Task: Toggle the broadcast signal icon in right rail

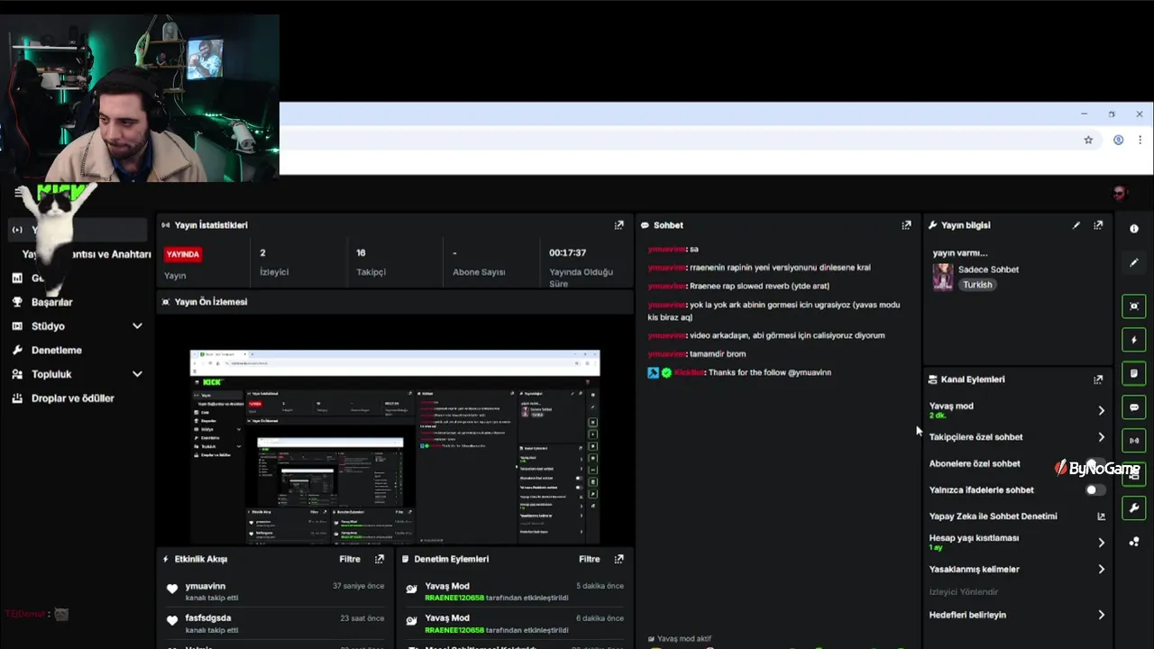Action: 1134,441
